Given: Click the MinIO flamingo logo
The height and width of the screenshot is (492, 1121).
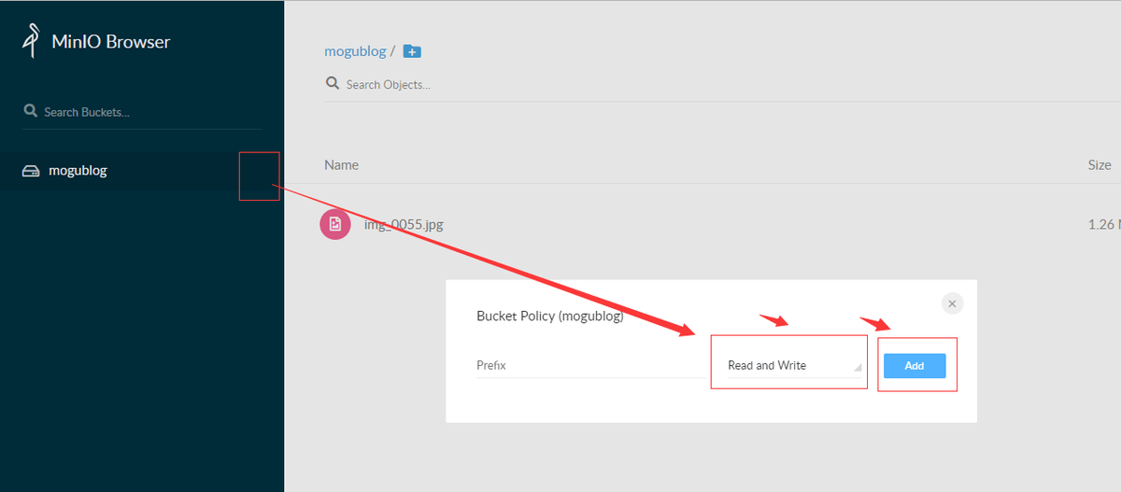Looking at the screenshot, I should 32,42.
